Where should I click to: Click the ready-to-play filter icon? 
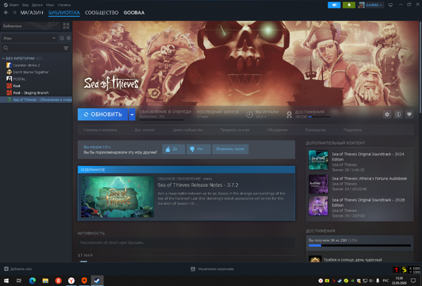point(69,38)
